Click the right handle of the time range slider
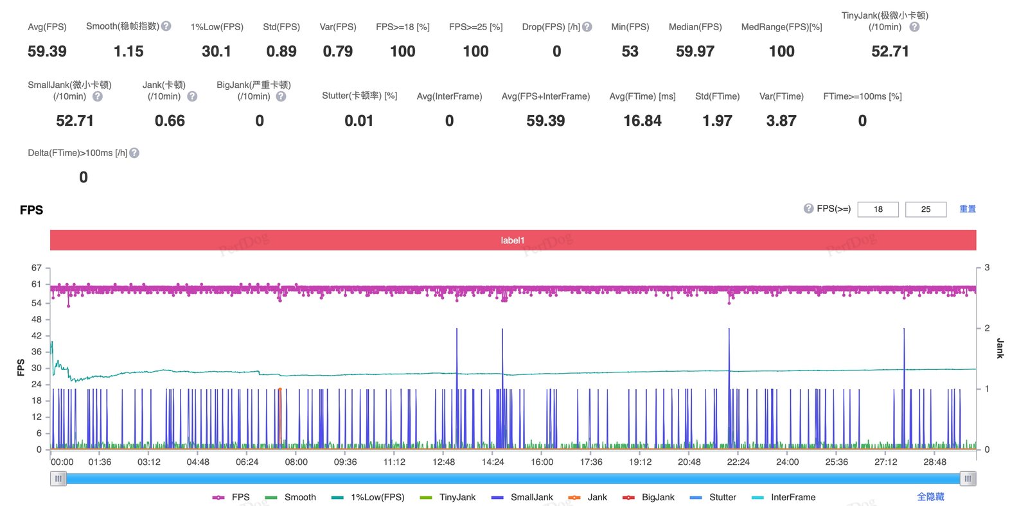Image resolution: width=1028 pixels, height=506 pixels. tap(968, 478)
